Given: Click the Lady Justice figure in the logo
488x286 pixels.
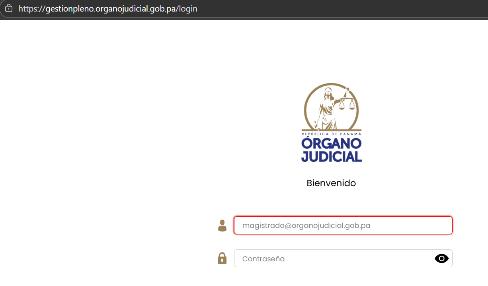Looking at the screenshot, I should click(326, 105).
